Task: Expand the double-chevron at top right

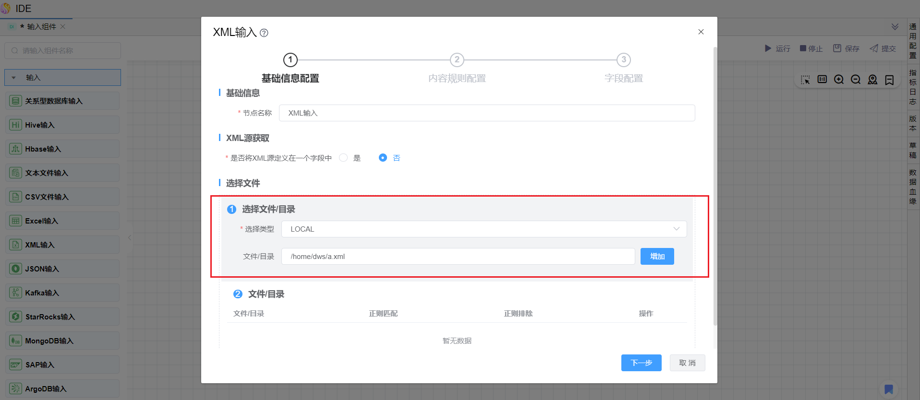Action: point(895,27)
